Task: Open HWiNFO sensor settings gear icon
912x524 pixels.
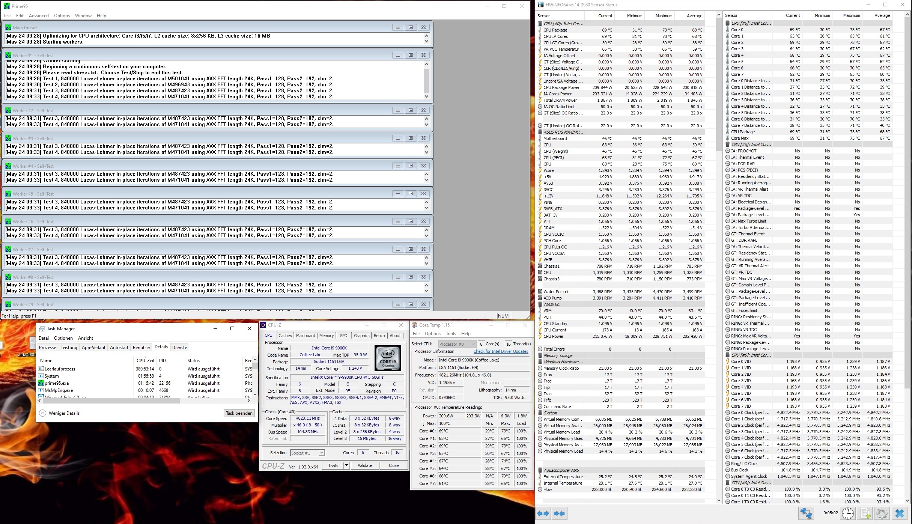Action: 882,513
